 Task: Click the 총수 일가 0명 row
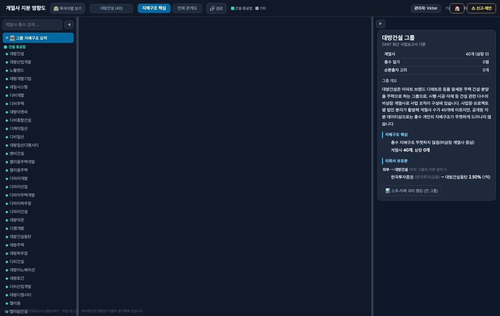(x=436, y=62)
